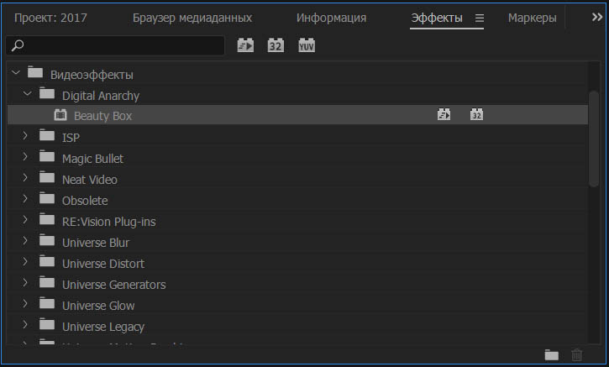Select the RE:Vision Plug-ins label

point(108,222)
